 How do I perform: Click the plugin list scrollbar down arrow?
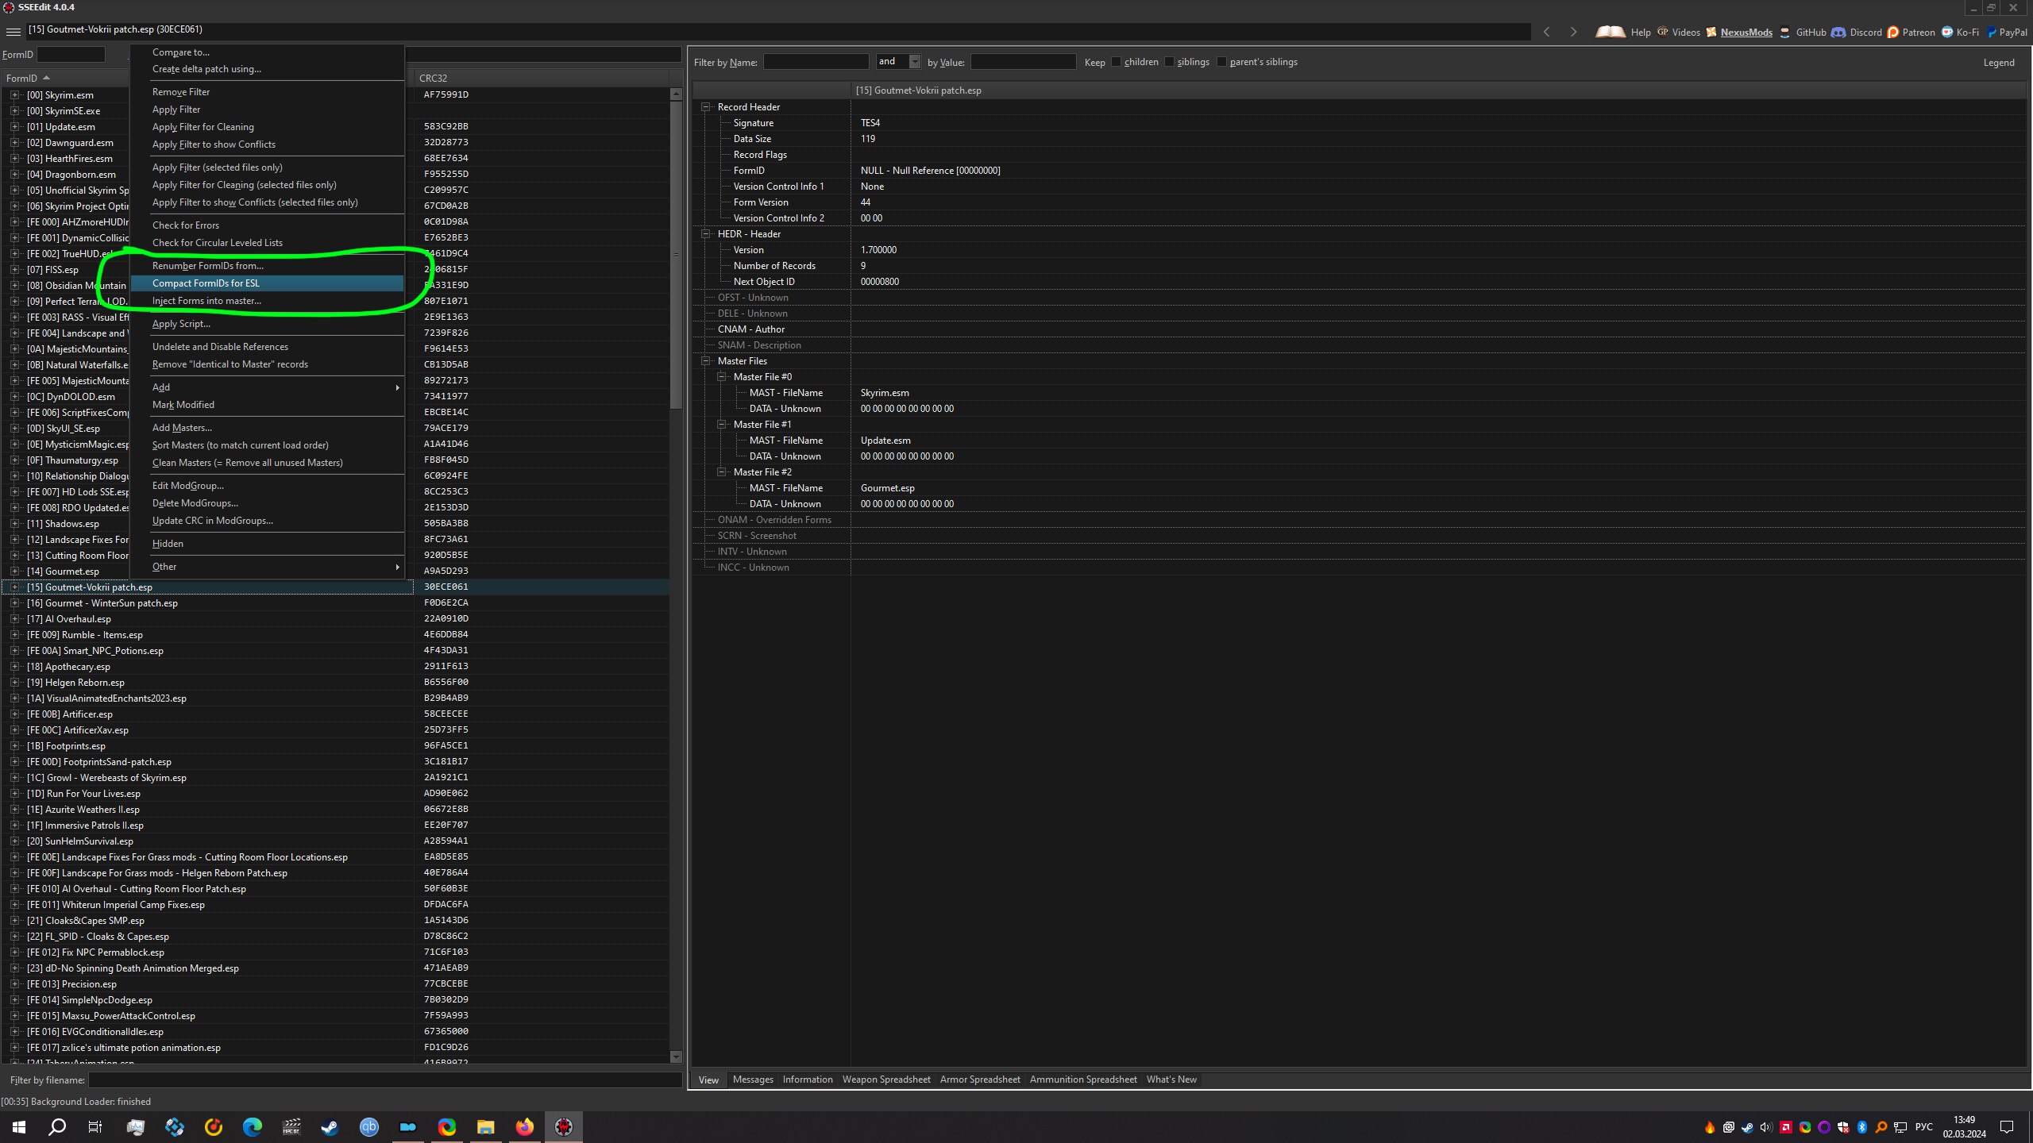click(x=676, y=1056)
